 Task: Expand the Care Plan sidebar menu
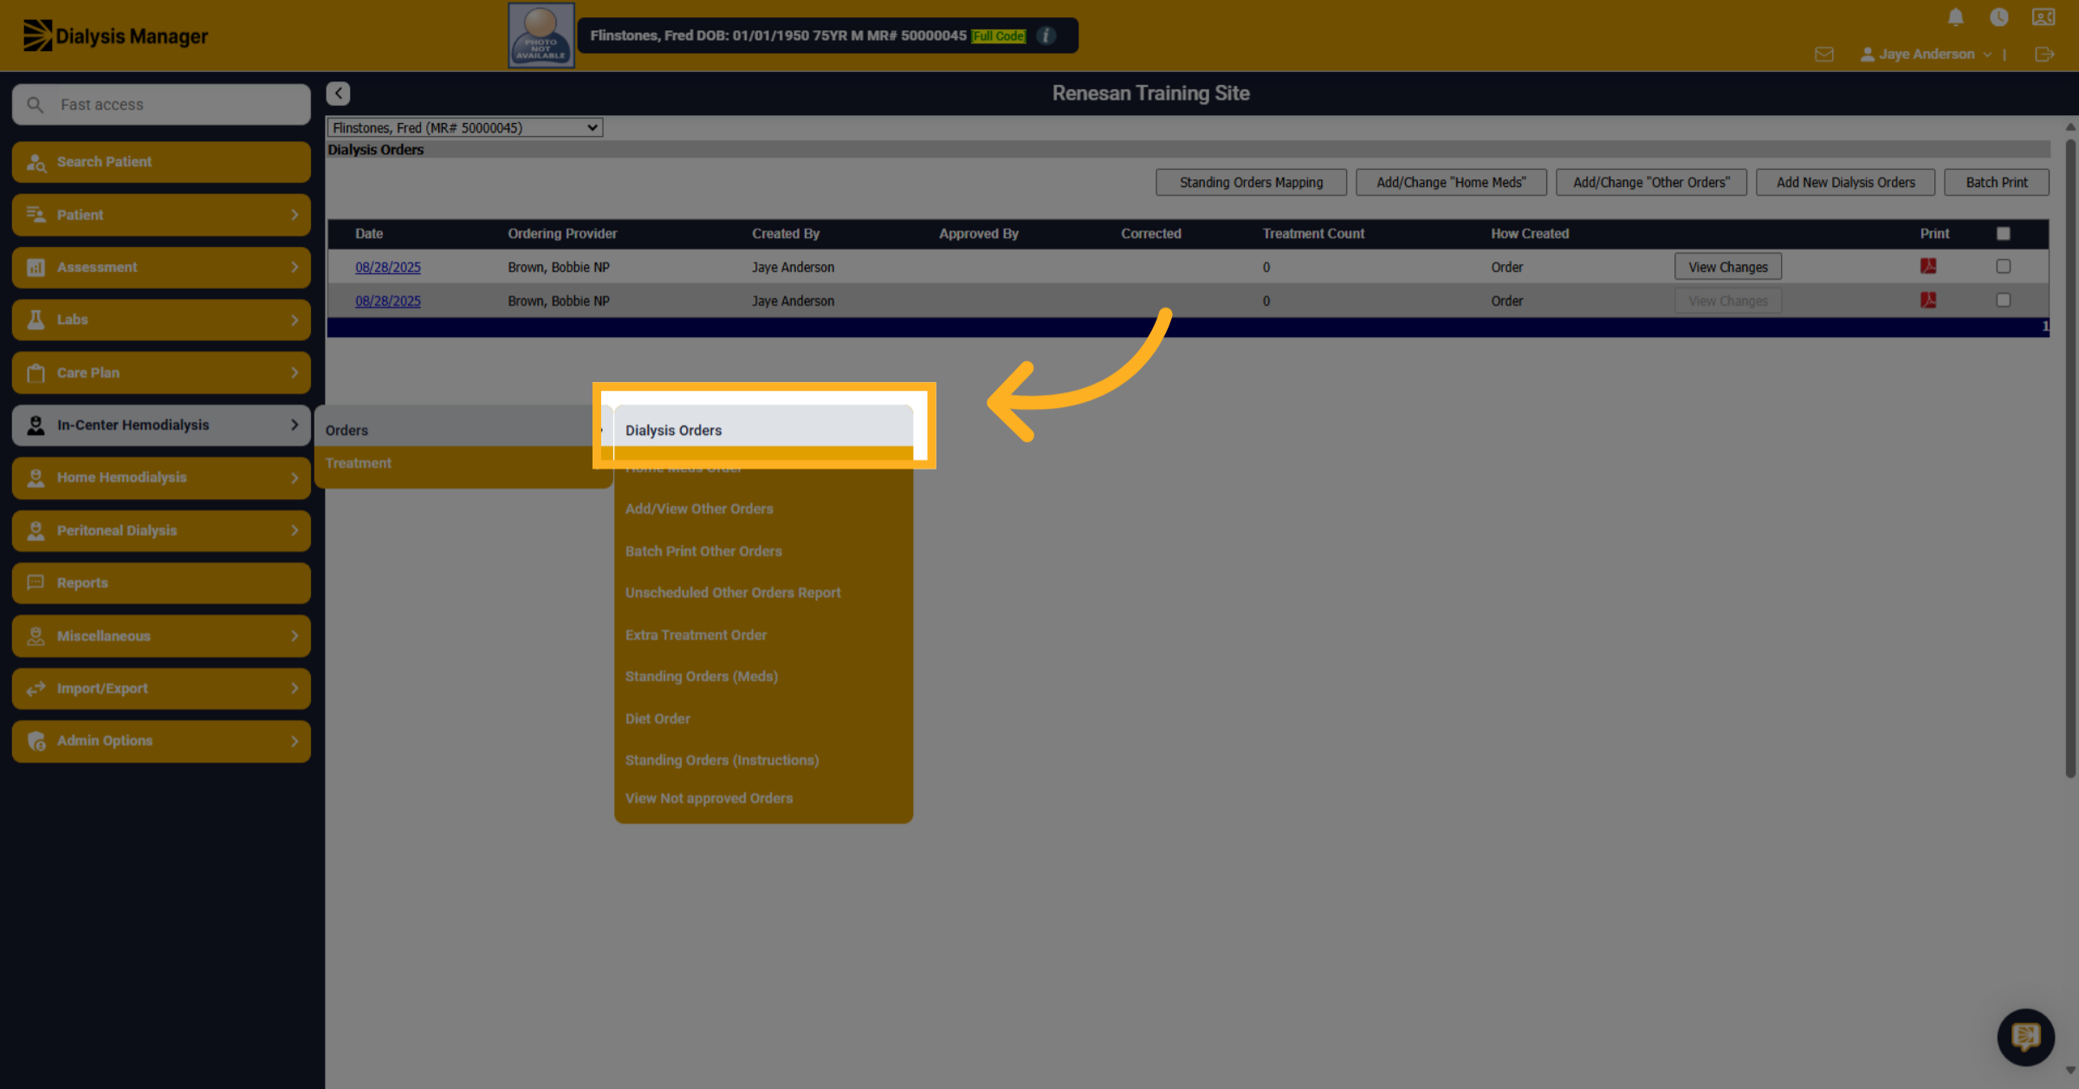pos(161,373)
